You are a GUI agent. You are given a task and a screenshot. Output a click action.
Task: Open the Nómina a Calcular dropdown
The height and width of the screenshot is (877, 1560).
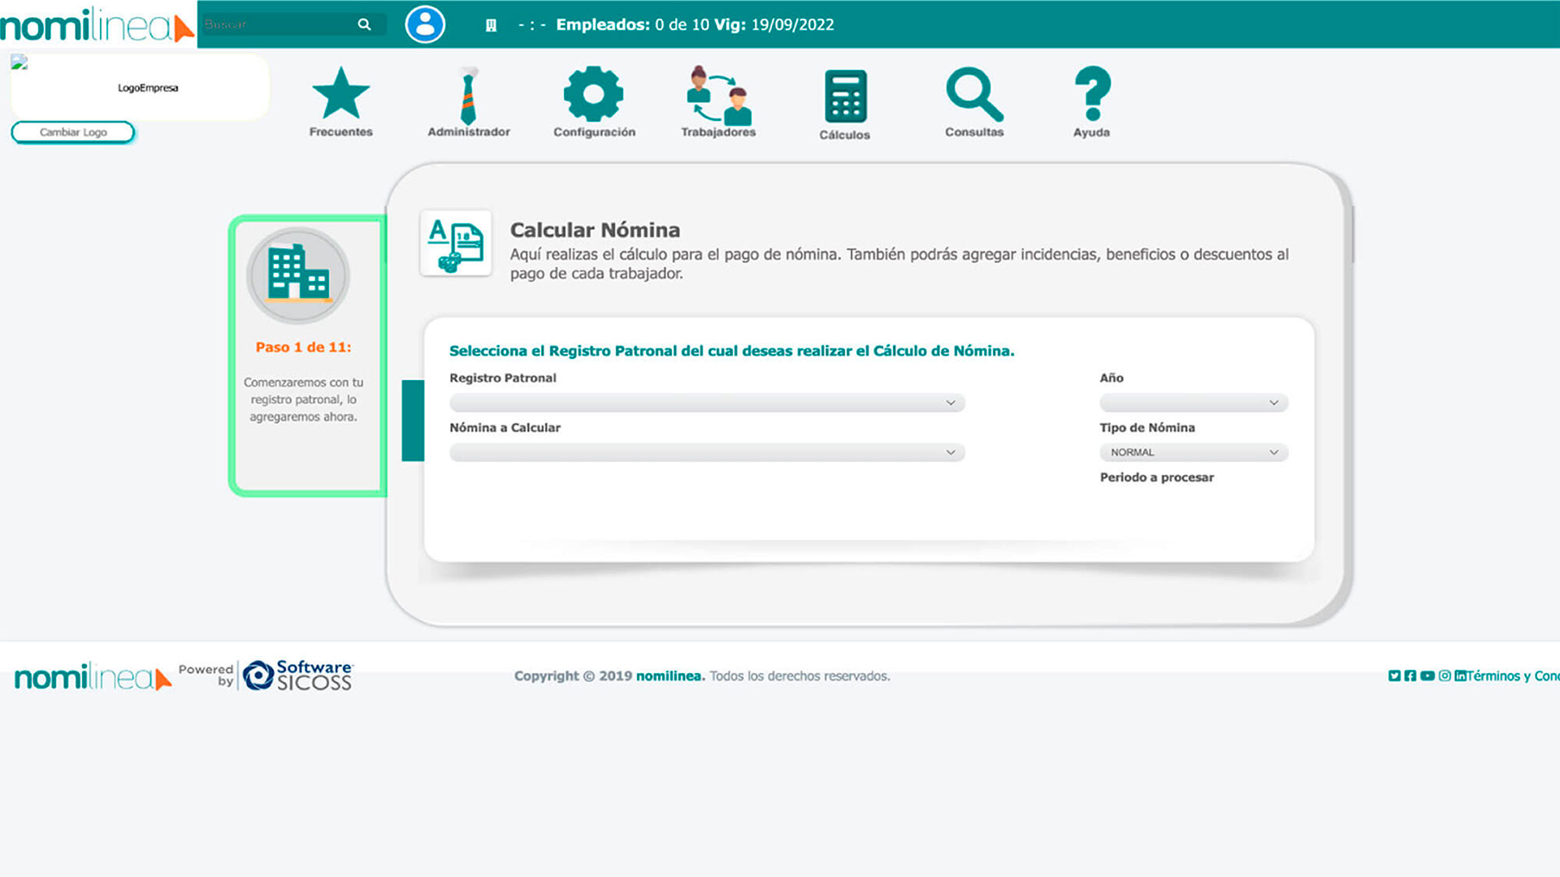coord(706,452)
